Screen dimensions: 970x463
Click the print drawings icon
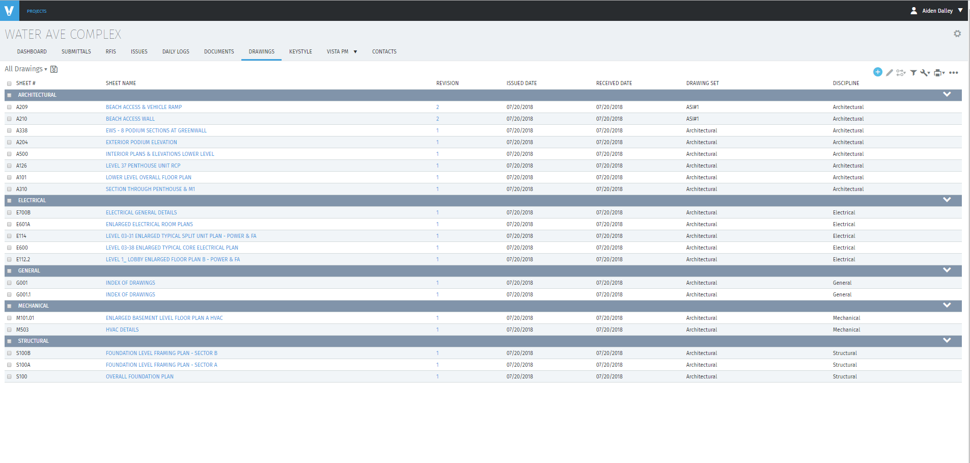pos(938,73)
